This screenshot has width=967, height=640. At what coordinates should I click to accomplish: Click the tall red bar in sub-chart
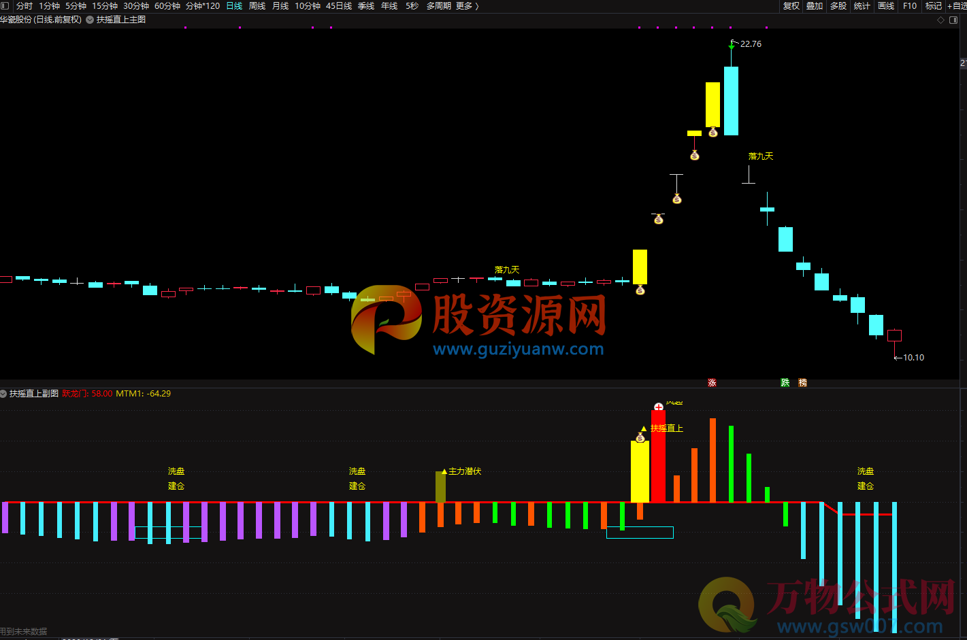(x=658, y=456)
